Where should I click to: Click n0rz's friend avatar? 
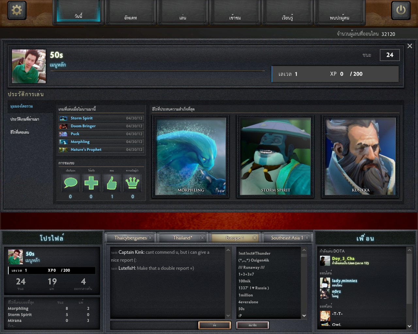[325, 294]
